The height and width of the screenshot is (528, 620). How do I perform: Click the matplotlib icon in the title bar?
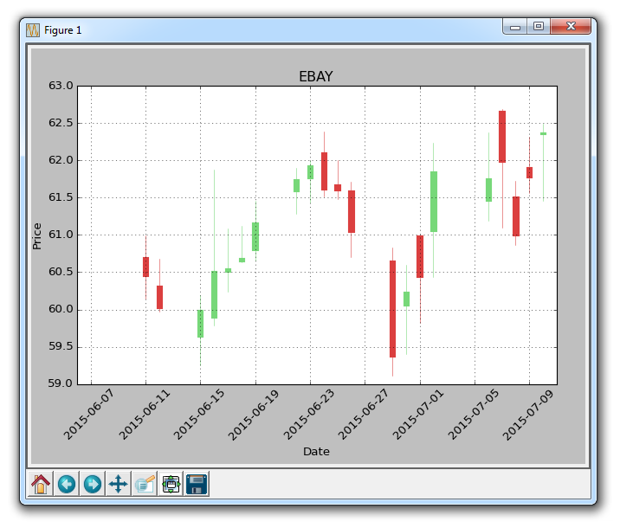(33, 29)
